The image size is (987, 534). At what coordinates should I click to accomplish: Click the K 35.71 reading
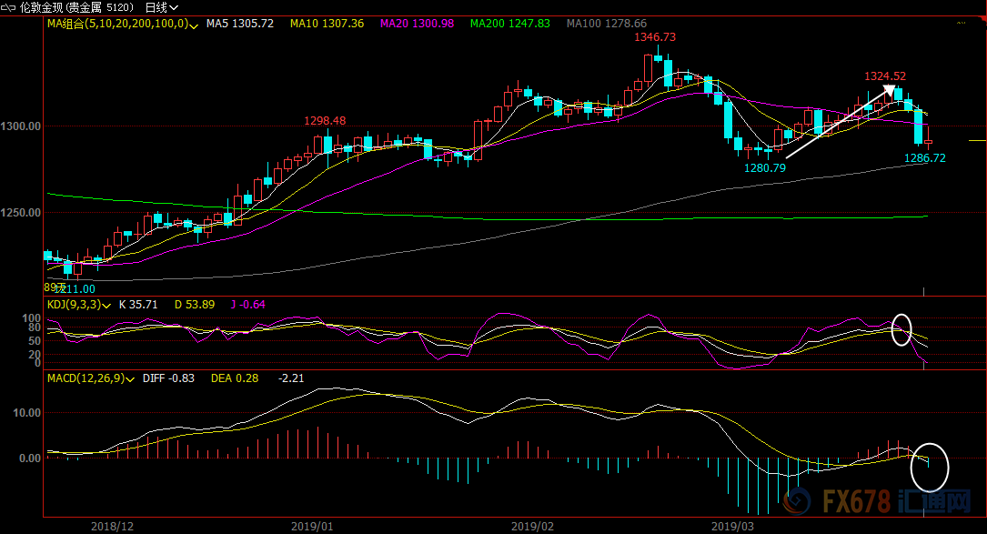coord(138,305)
